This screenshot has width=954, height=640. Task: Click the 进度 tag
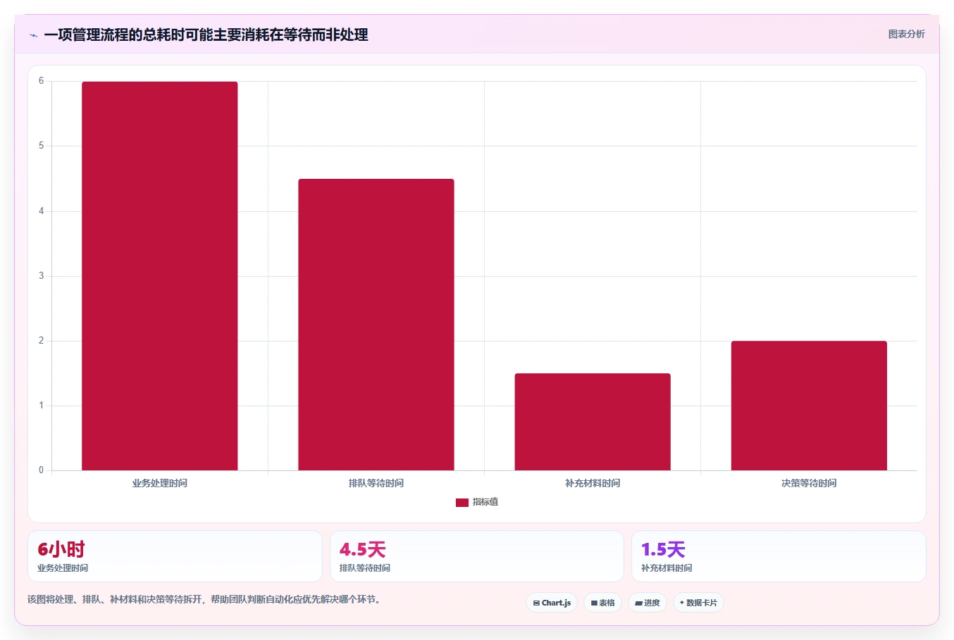[x=648, y=603]
